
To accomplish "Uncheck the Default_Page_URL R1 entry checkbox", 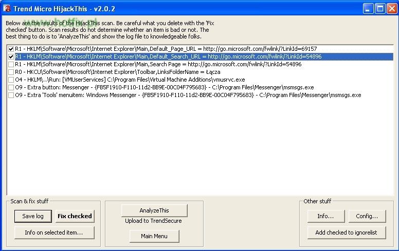I will click(x=11, y=49).
